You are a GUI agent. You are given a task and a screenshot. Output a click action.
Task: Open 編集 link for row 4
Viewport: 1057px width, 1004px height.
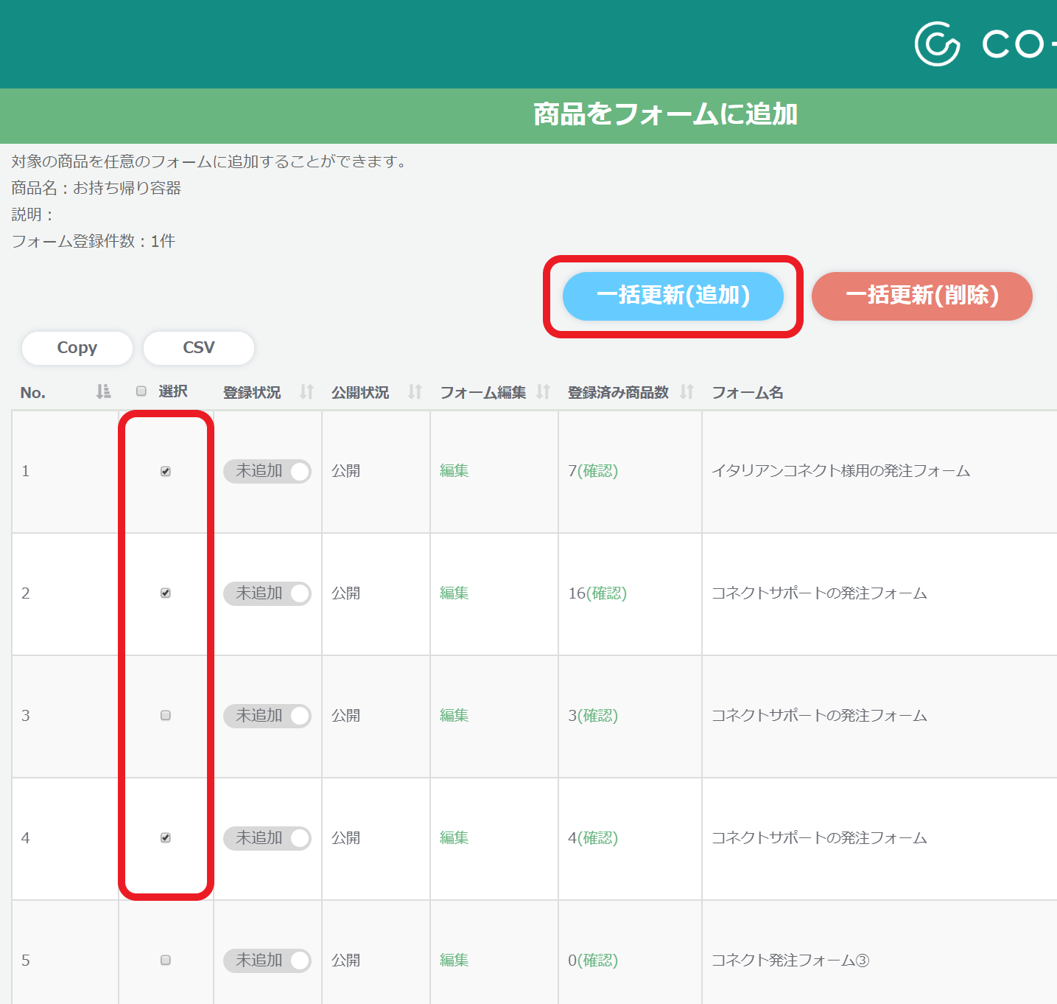tap(454, 838)
